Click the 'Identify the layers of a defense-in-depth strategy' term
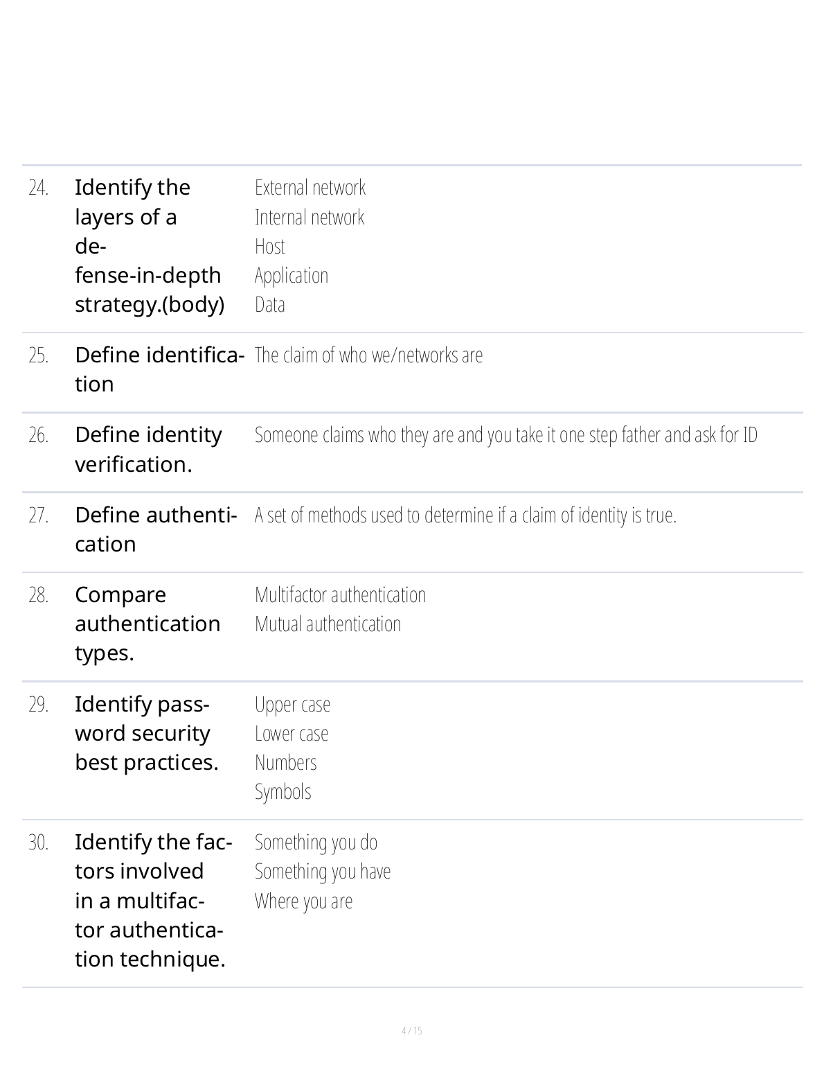This screenshot has height=1067, width=824. [148, 246]
